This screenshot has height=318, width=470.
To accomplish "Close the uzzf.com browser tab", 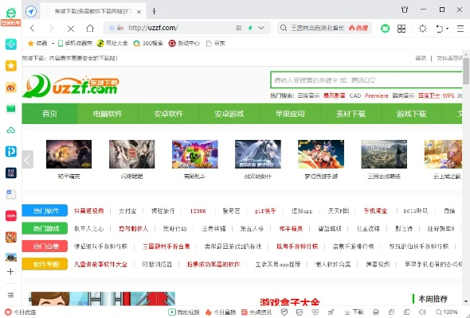I will (x=139, y=12).
